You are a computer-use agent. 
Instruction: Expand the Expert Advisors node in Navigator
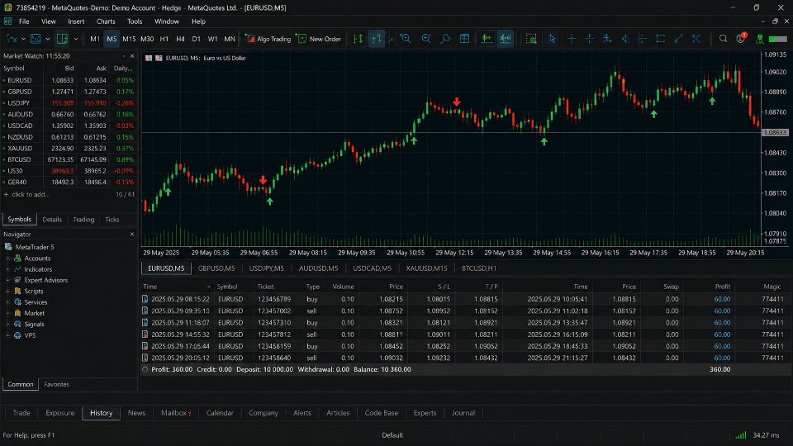pos(8,280)
